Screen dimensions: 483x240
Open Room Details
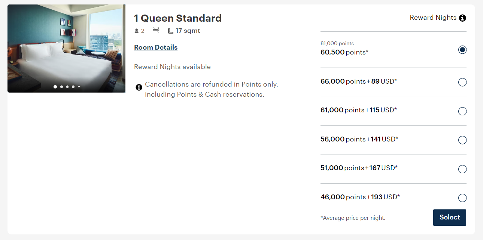click(156, 47)
